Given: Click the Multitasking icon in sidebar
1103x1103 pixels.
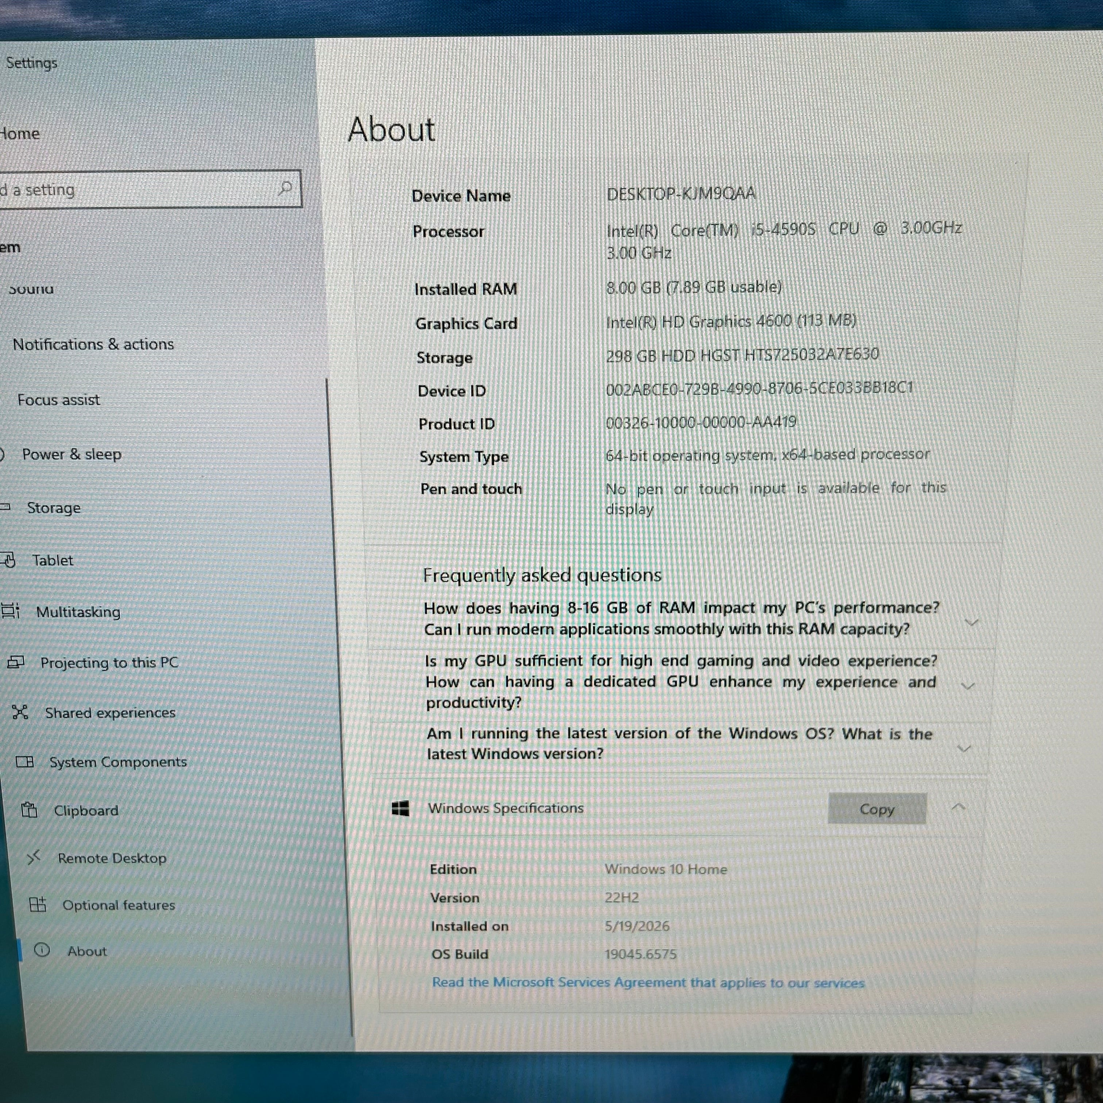Looking at the screenshot, I should pos(11,611).
